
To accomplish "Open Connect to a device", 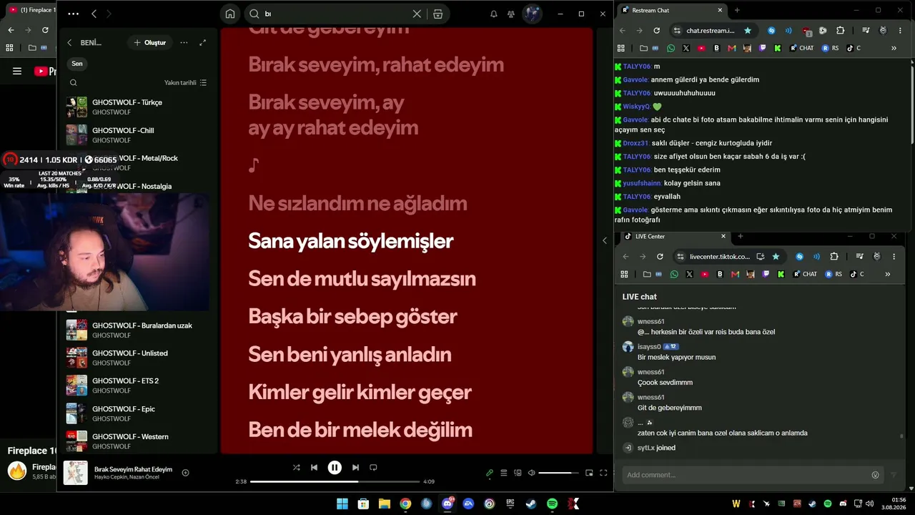I will (x=518, y=473).
